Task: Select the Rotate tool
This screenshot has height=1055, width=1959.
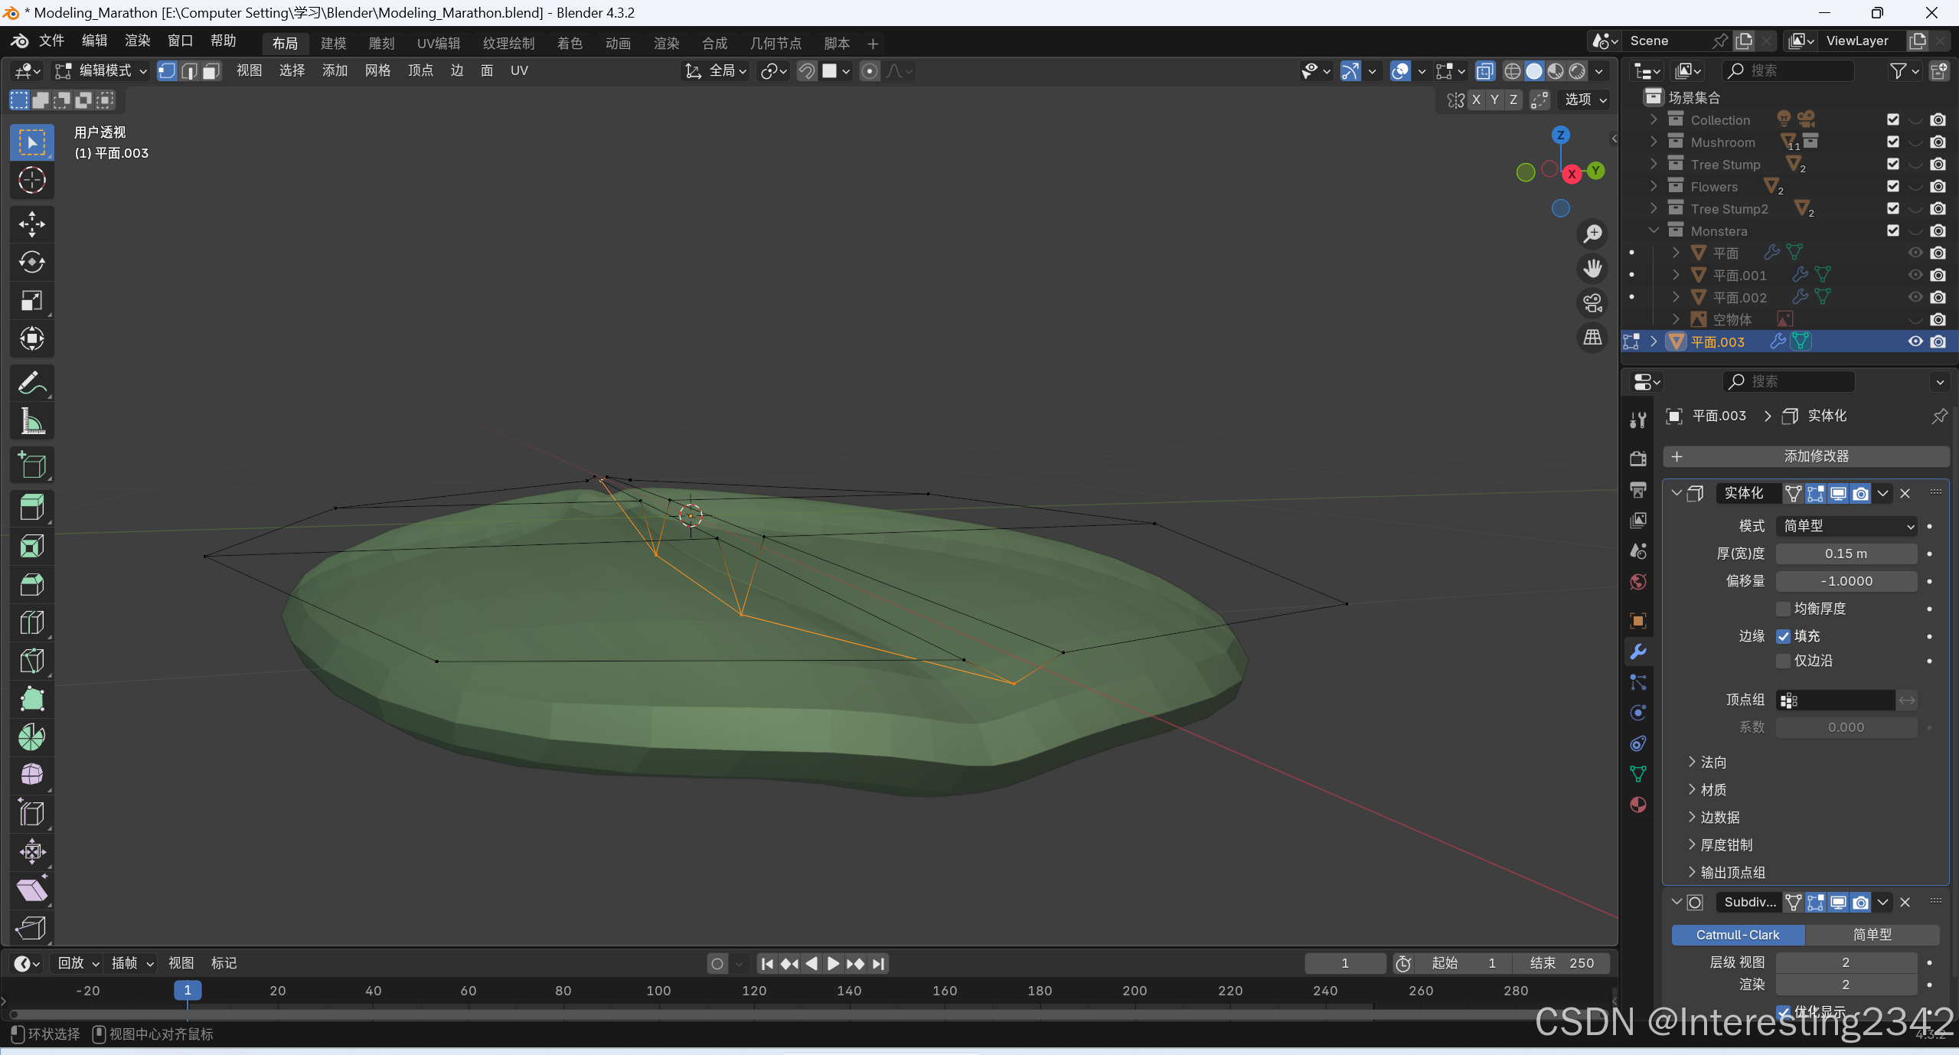Action: [x=31, y=263]
